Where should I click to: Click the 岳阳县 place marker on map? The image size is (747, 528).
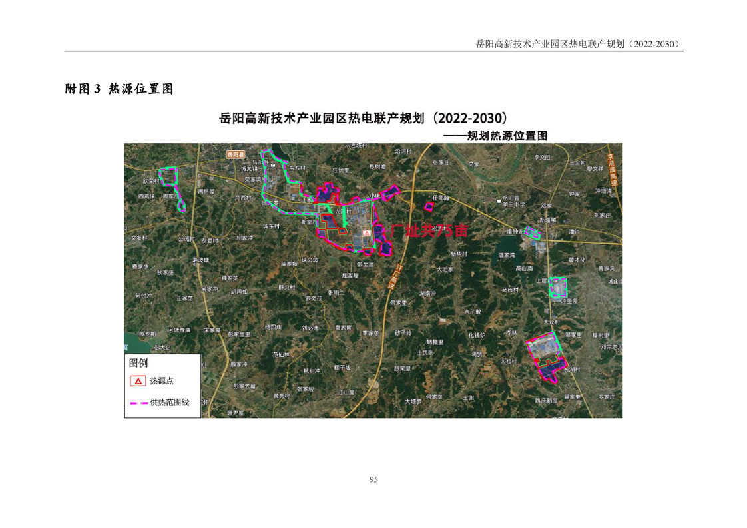pyautogui.click(x=235, y=154)
